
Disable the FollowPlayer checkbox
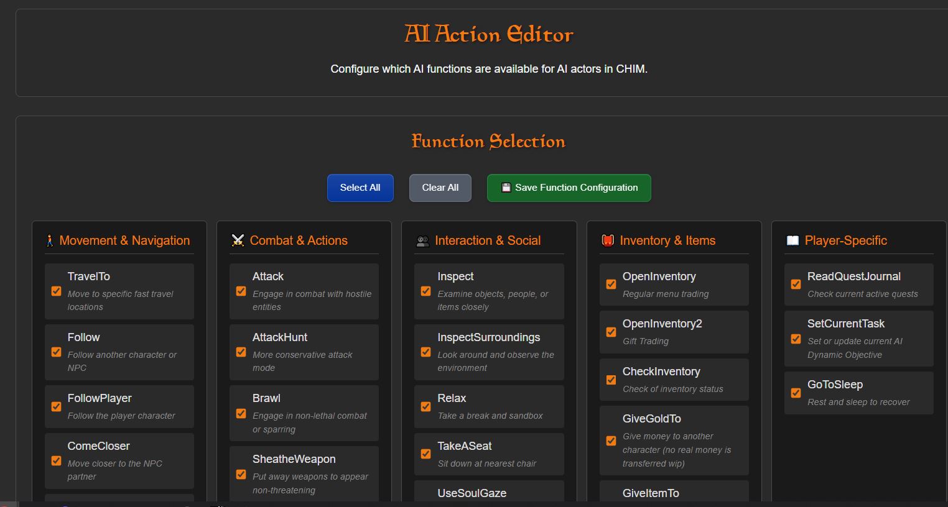point(56,406)
